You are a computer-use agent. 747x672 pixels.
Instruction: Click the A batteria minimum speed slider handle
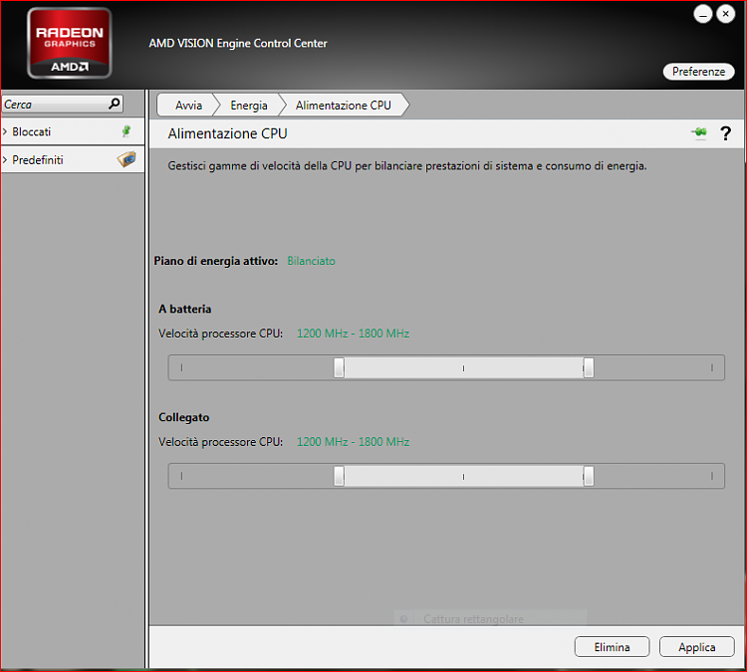click(339, 367)
